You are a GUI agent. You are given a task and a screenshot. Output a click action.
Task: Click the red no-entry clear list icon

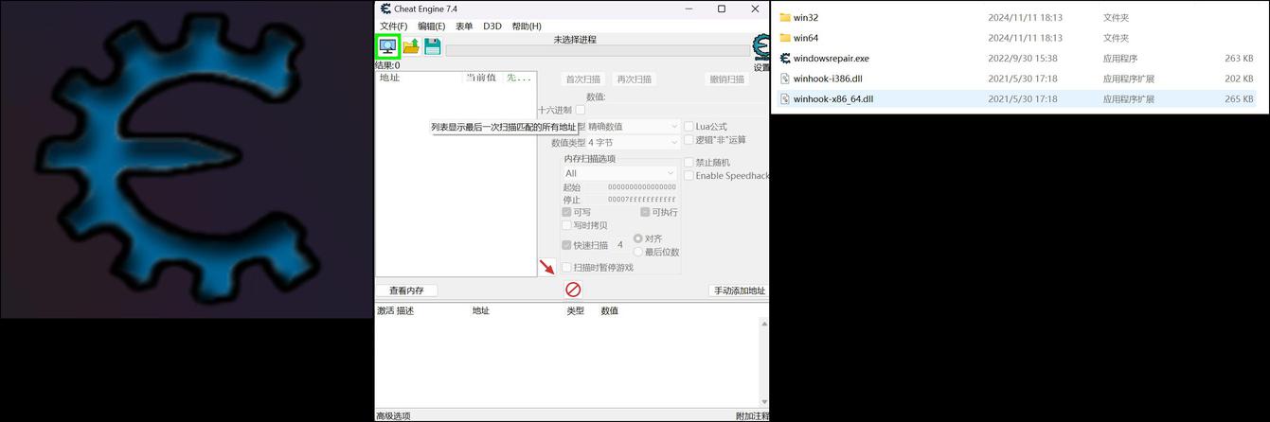573,290
